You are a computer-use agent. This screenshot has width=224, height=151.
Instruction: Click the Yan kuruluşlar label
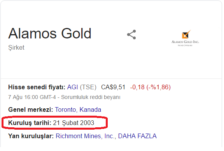click(x=31, y=136)
